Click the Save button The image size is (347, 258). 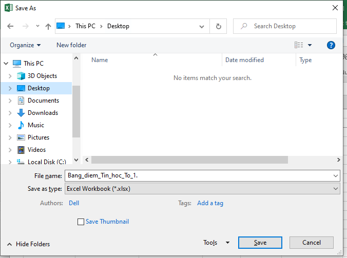point(260,243)
